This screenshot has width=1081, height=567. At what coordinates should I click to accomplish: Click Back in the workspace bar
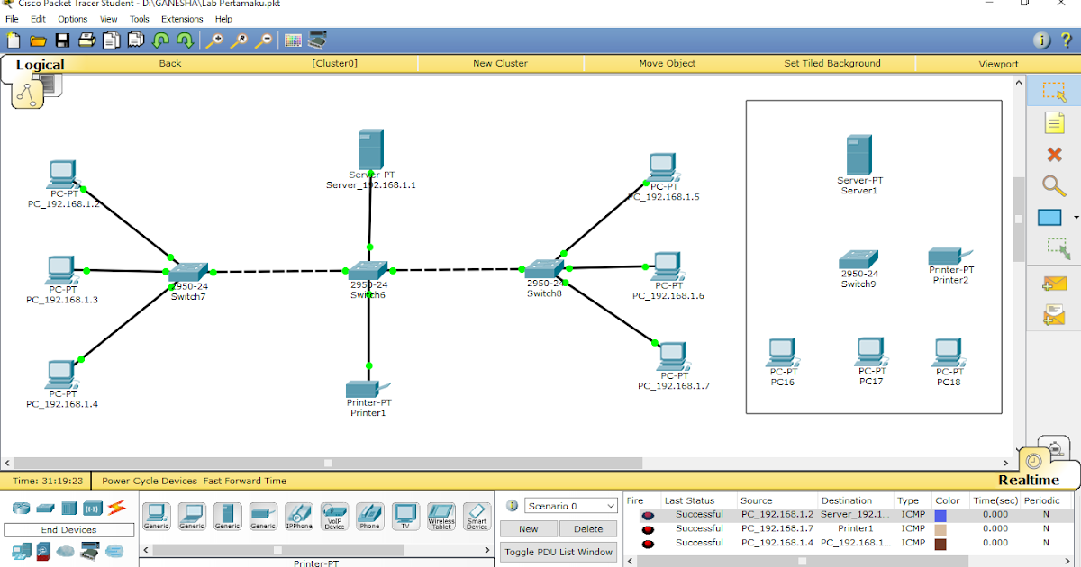pos(170,64)
